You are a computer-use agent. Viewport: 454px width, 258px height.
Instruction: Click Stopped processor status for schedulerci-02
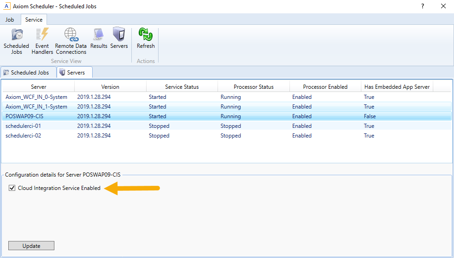click(x=231, y=136)
